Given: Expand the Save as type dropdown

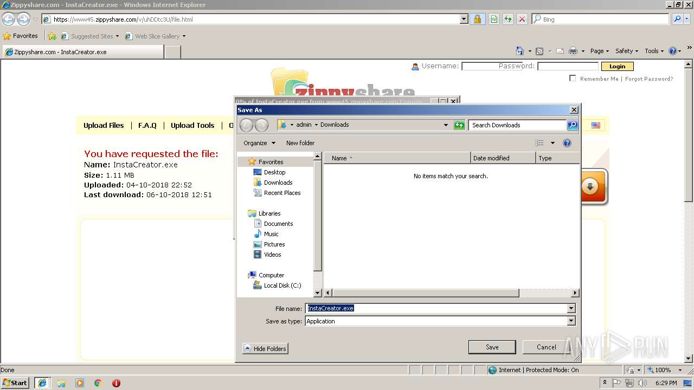Looking at the screenshot, I should click(x=571, y=321).
